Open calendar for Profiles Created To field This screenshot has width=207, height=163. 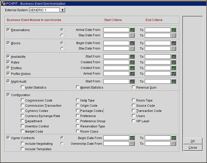174,68
